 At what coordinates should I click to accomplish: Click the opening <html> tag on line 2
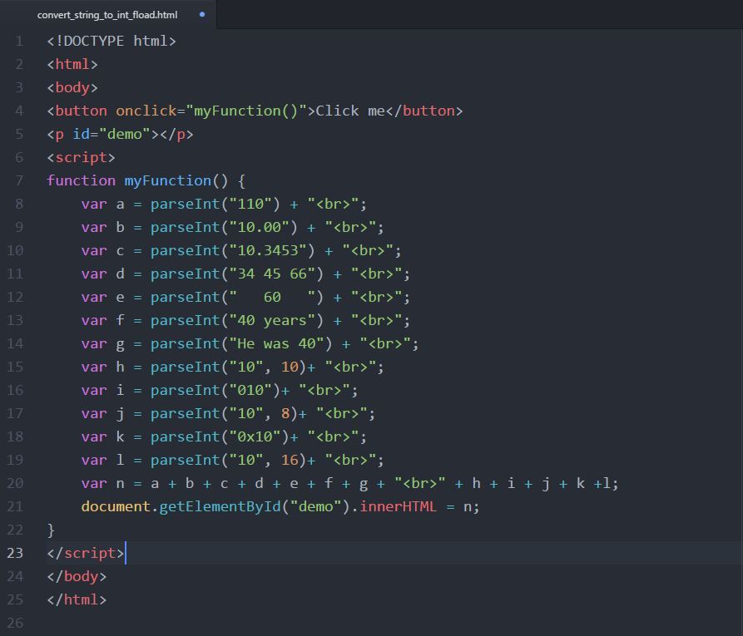click(72, 64)
